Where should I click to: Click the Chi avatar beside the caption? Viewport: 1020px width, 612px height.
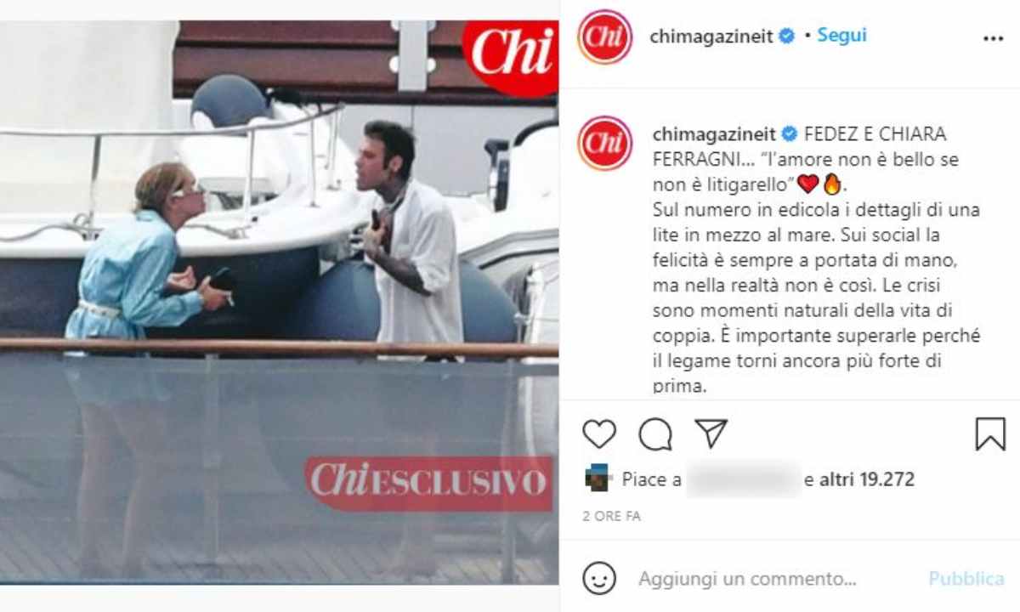[604, 143]
